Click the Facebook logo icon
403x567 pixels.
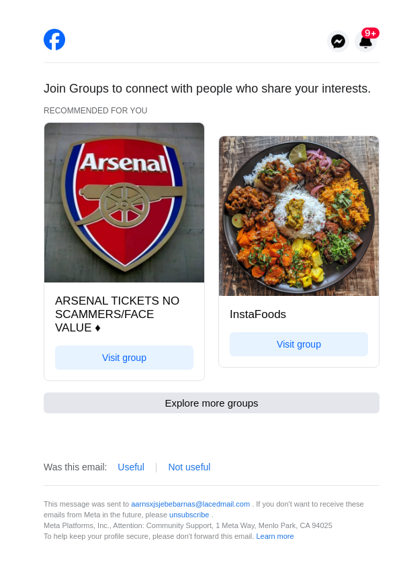(54, 40)
